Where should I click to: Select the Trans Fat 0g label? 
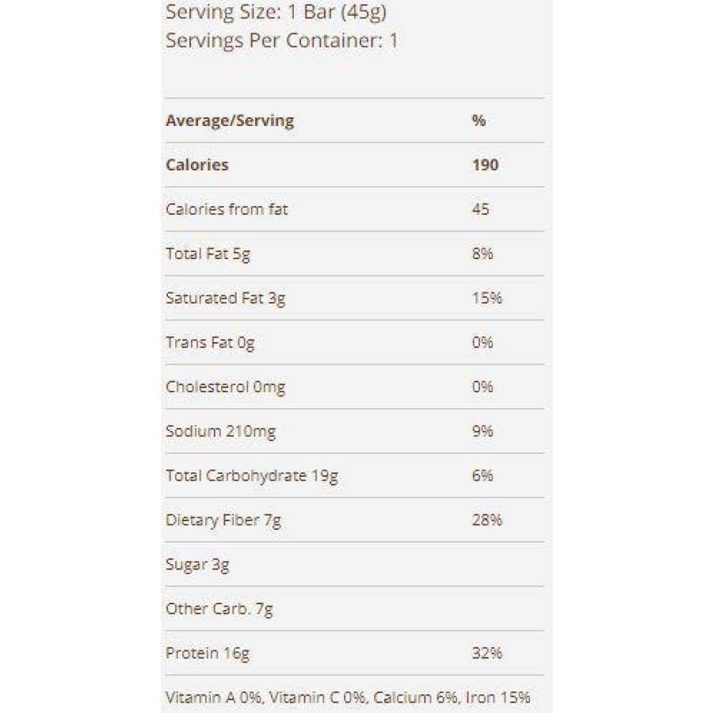210,342
